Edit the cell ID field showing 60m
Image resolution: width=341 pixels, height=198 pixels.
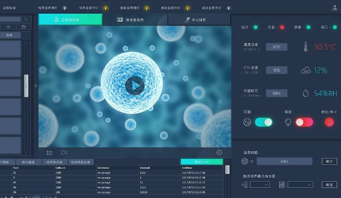coord(284,161)
